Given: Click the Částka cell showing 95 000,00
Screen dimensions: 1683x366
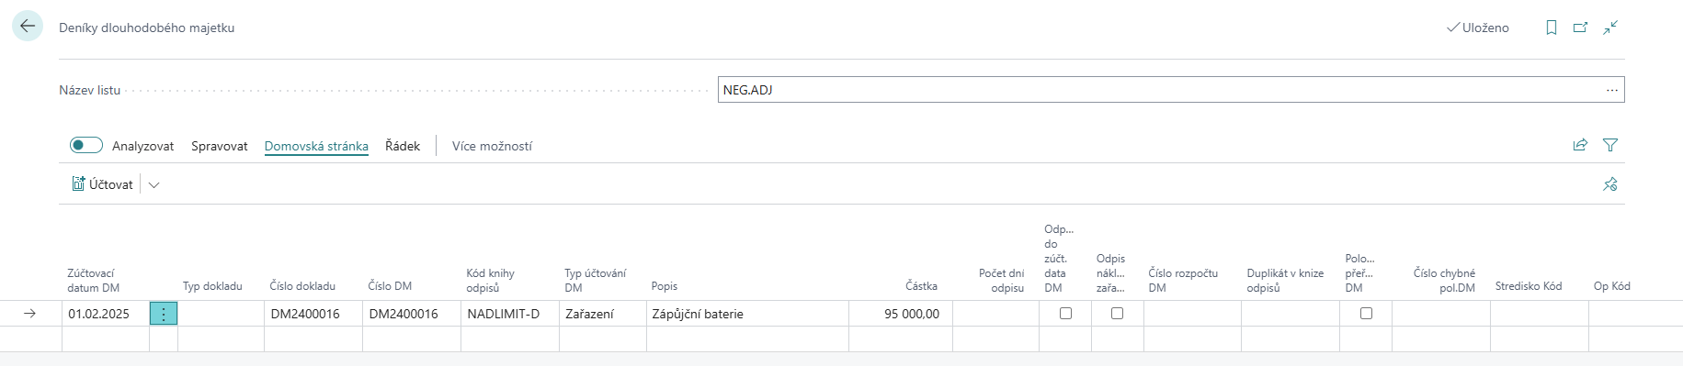Looking at the screenshot, I should tap(901, 314).
